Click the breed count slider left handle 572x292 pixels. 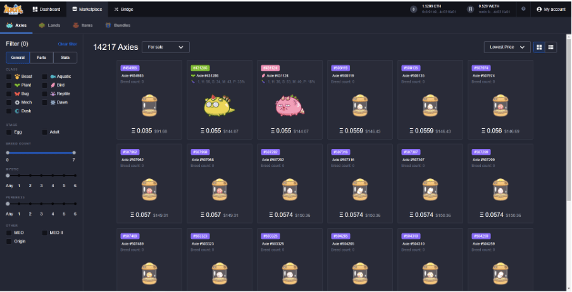tap(8, 153)
